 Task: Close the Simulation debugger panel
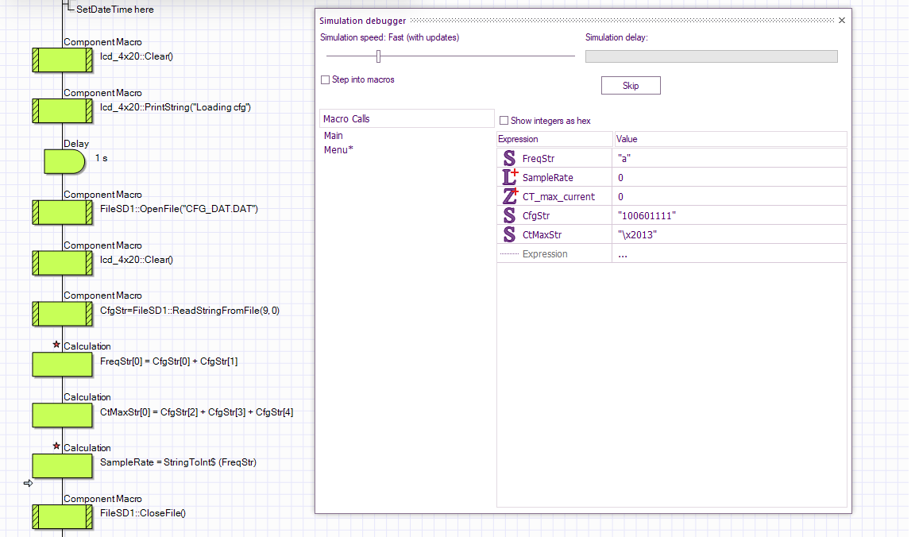point(841,21)
